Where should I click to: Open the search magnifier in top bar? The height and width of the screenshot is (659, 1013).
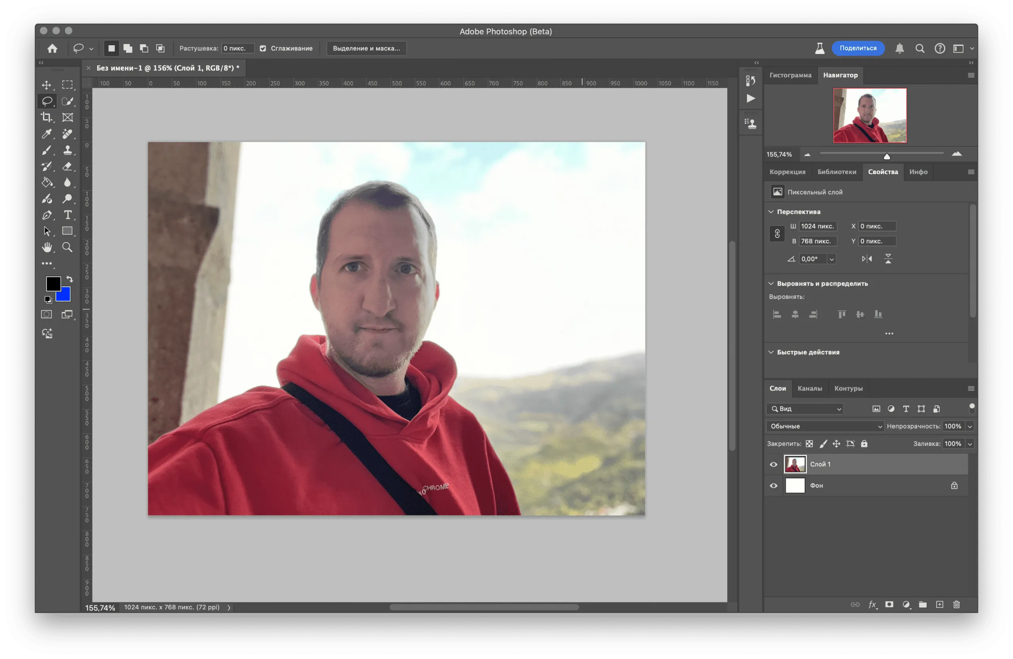coord(919,49)
